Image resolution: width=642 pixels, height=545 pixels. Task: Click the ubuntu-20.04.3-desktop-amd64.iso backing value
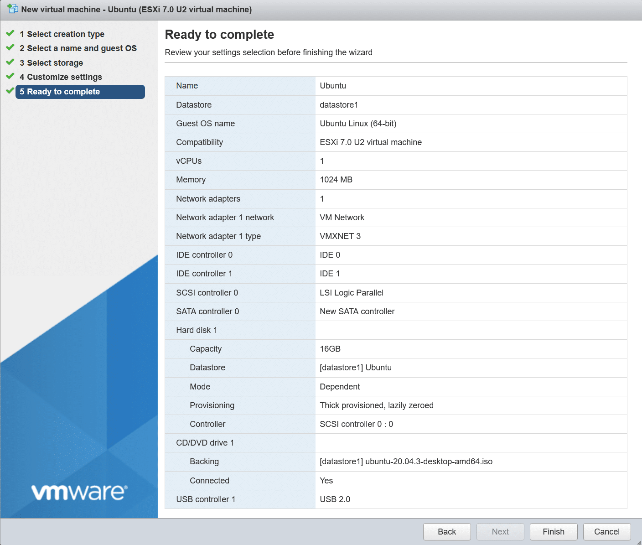pyautogui.click(x=406, y=462)
